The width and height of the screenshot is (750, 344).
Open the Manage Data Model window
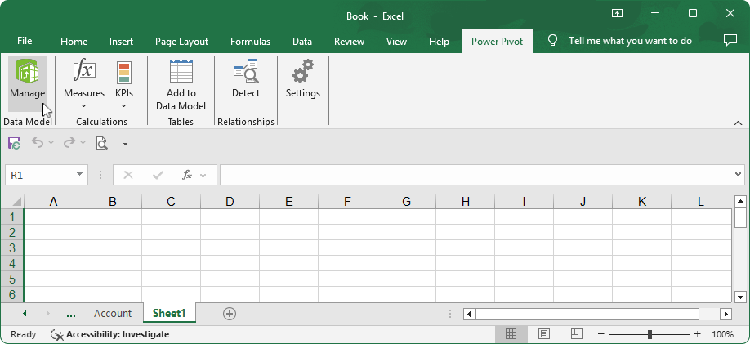pyautogui.click(x=28, y=83)
